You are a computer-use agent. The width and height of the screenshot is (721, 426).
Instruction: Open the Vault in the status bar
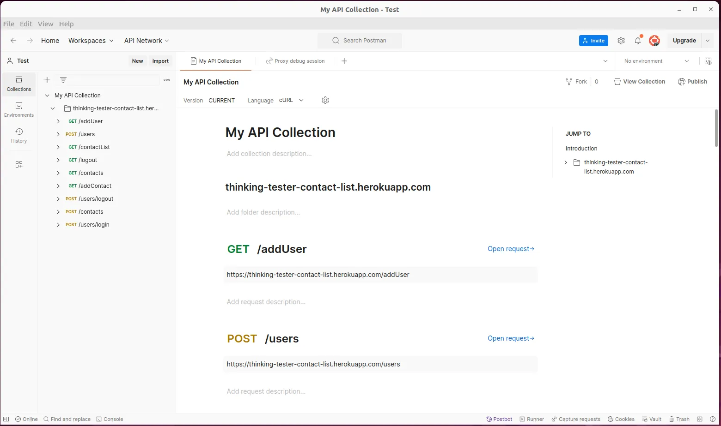click(652, 419)
